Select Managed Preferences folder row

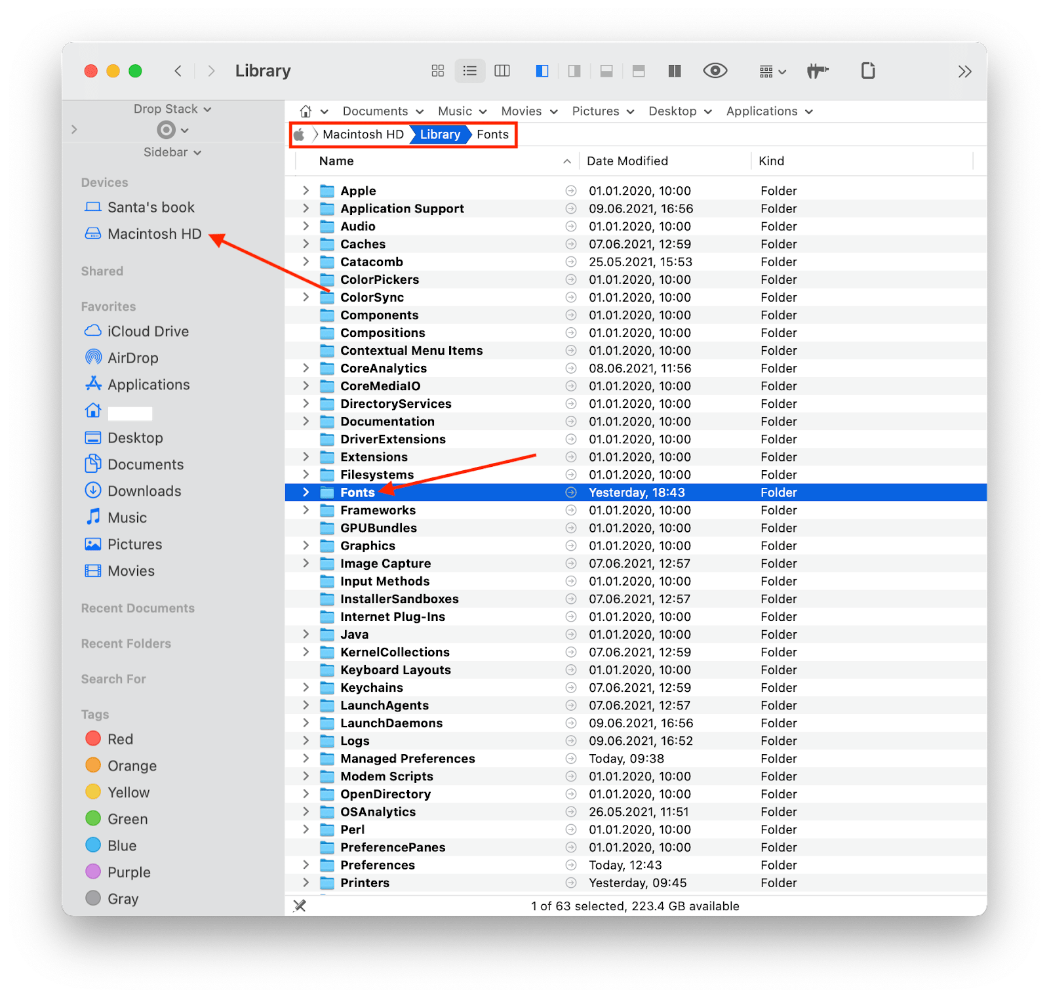click(636, 759)
